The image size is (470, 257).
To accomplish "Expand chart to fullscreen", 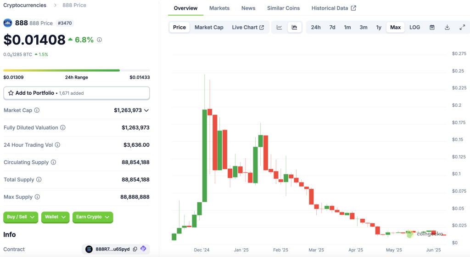I will pyautogui.click(x=462, y=27).
